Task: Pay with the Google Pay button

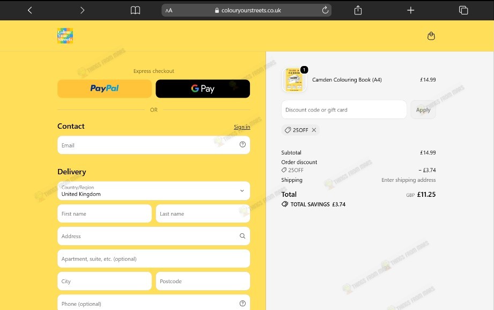Action: click(x=203, y=88)
